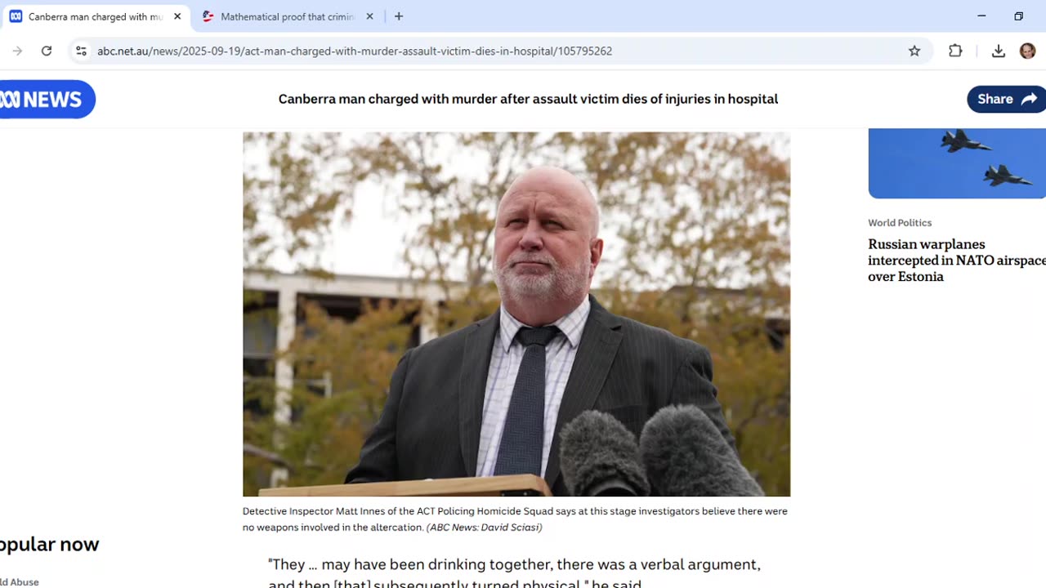Reload the page with refresh icon
The width and height of the screenshot is (1046, 588).
[x=47, y=51]
